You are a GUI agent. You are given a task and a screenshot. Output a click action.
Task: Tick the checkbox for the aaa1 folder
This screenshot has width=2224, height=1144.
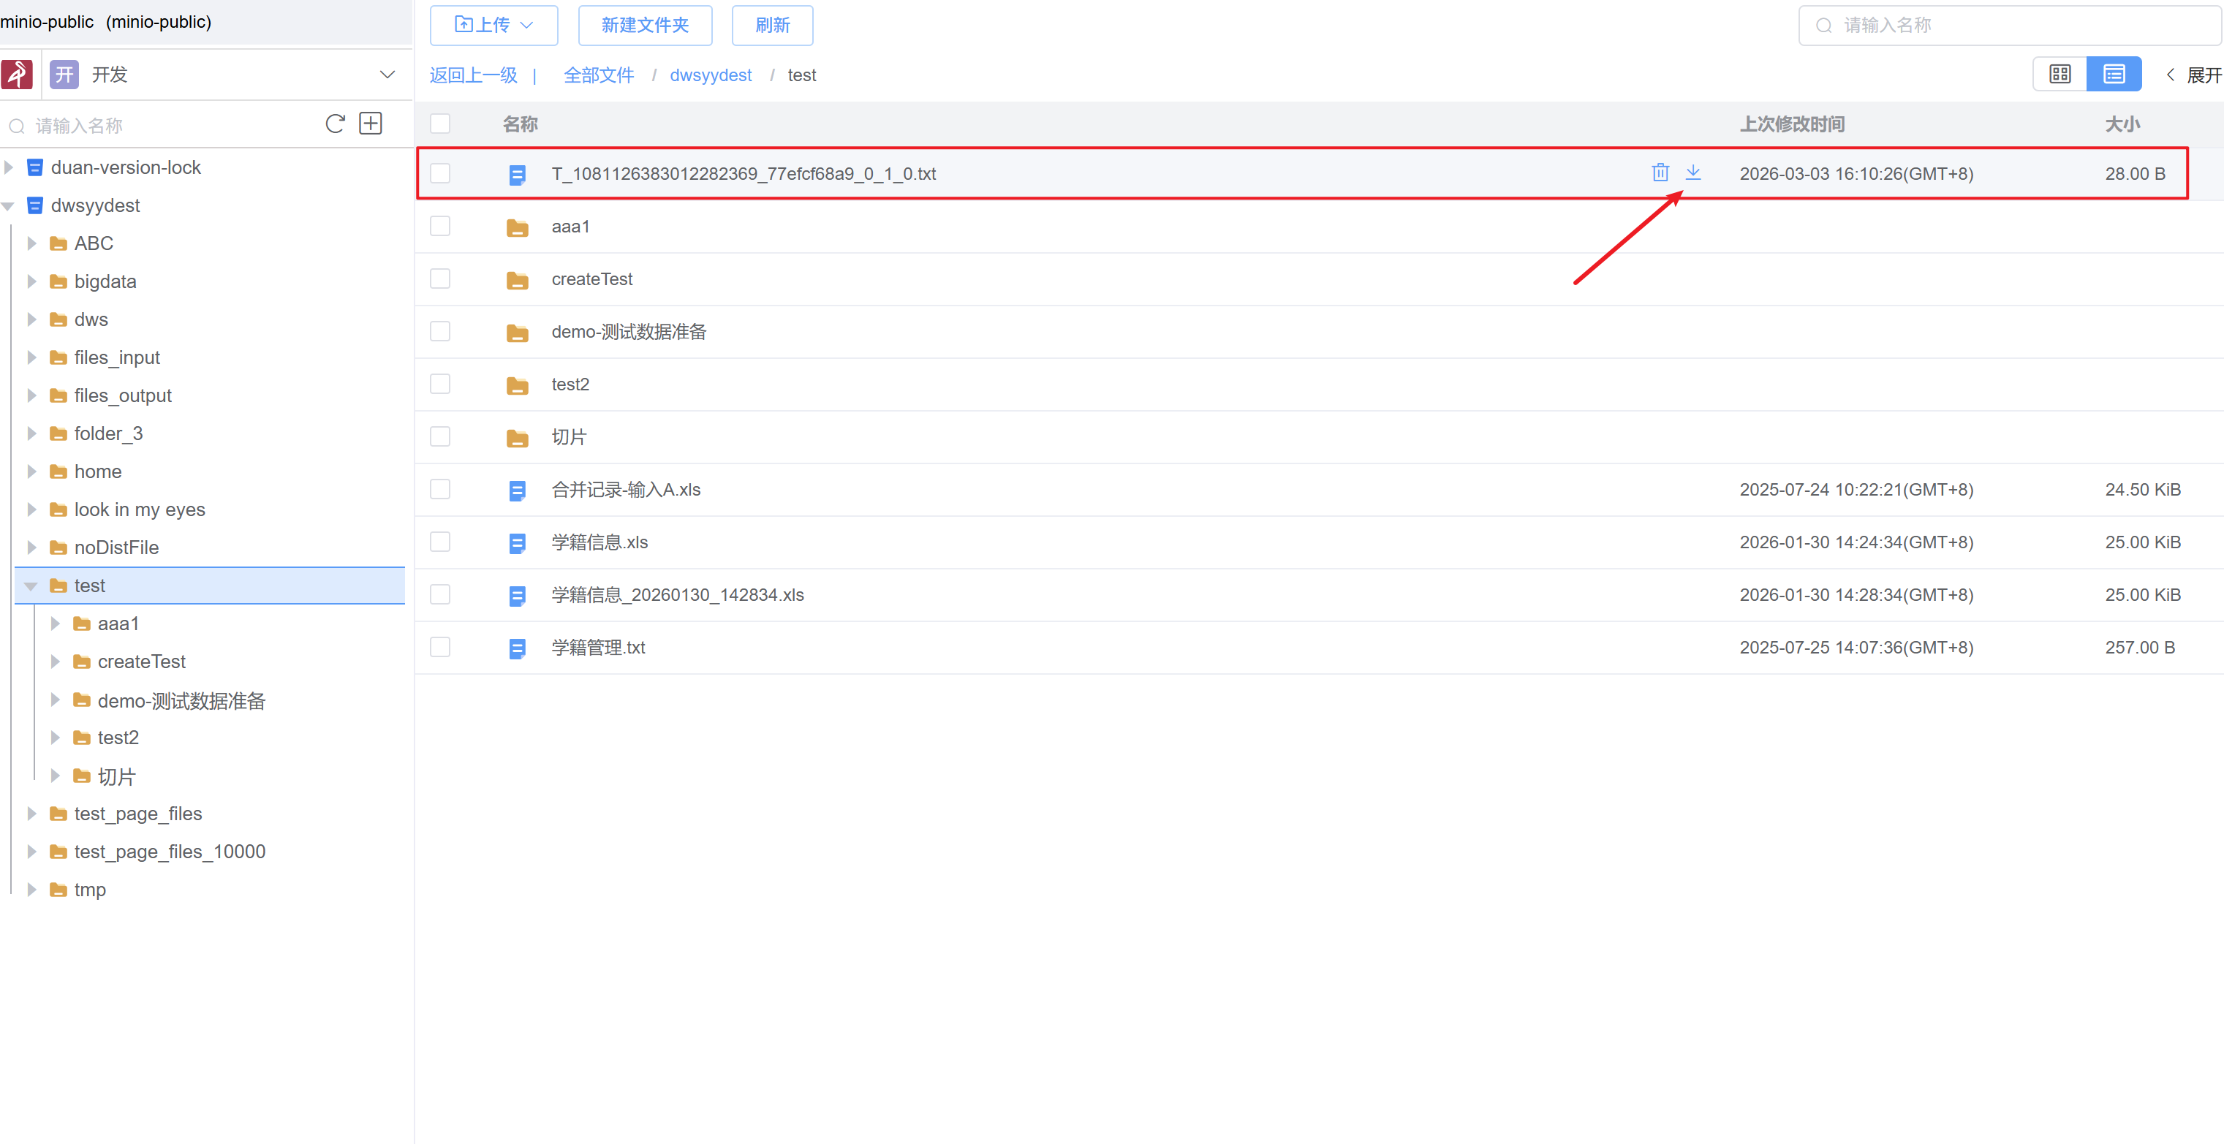(x=440, y=226)
